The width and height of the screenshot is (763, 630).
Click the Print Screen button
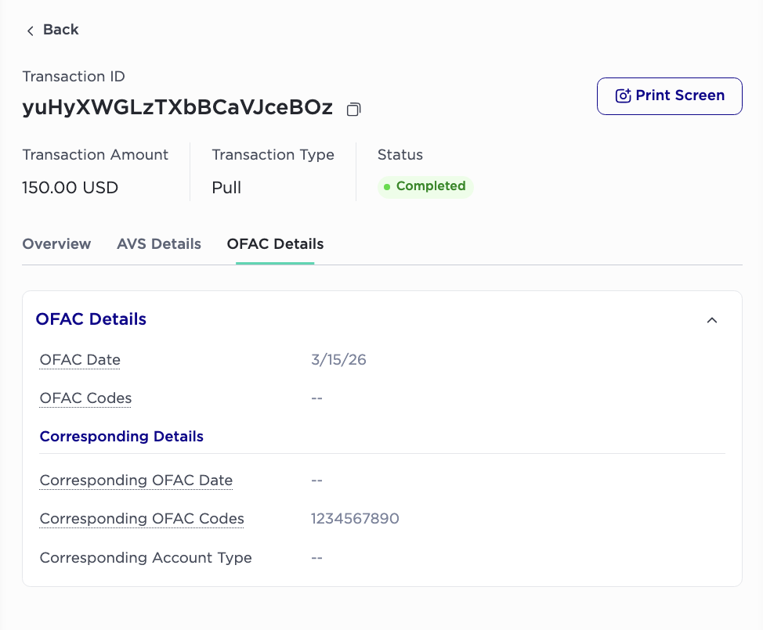coord(670,96)
